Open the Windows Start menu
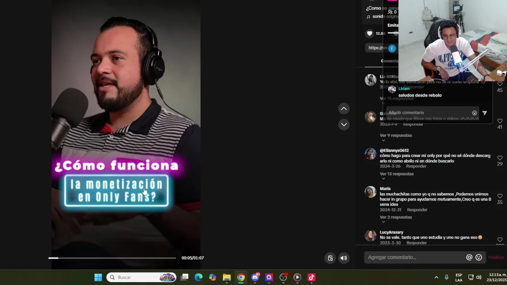Image resolution: width=507 pixels, height=285 pixels. pyautogui.click(x=98, y=277)
